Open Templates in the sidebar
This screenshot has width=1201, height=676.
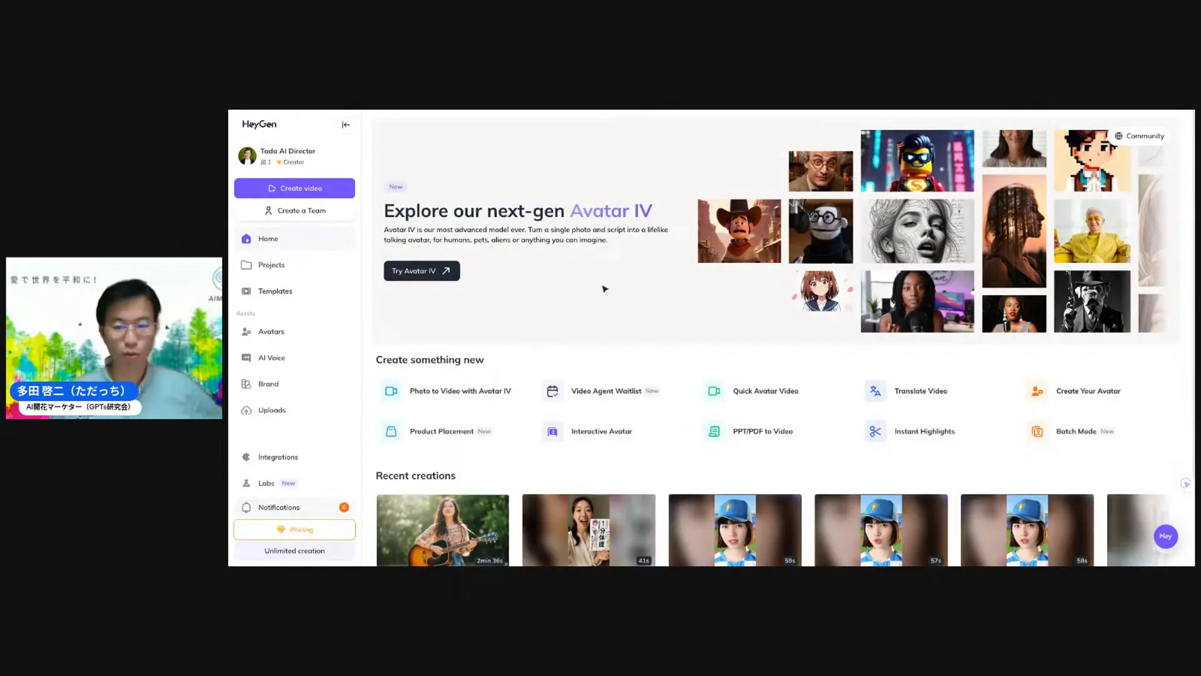(x=295, y=291)
